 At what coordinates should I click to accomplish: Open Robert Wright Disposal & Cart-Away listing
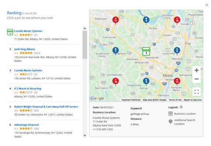[46, 107]
